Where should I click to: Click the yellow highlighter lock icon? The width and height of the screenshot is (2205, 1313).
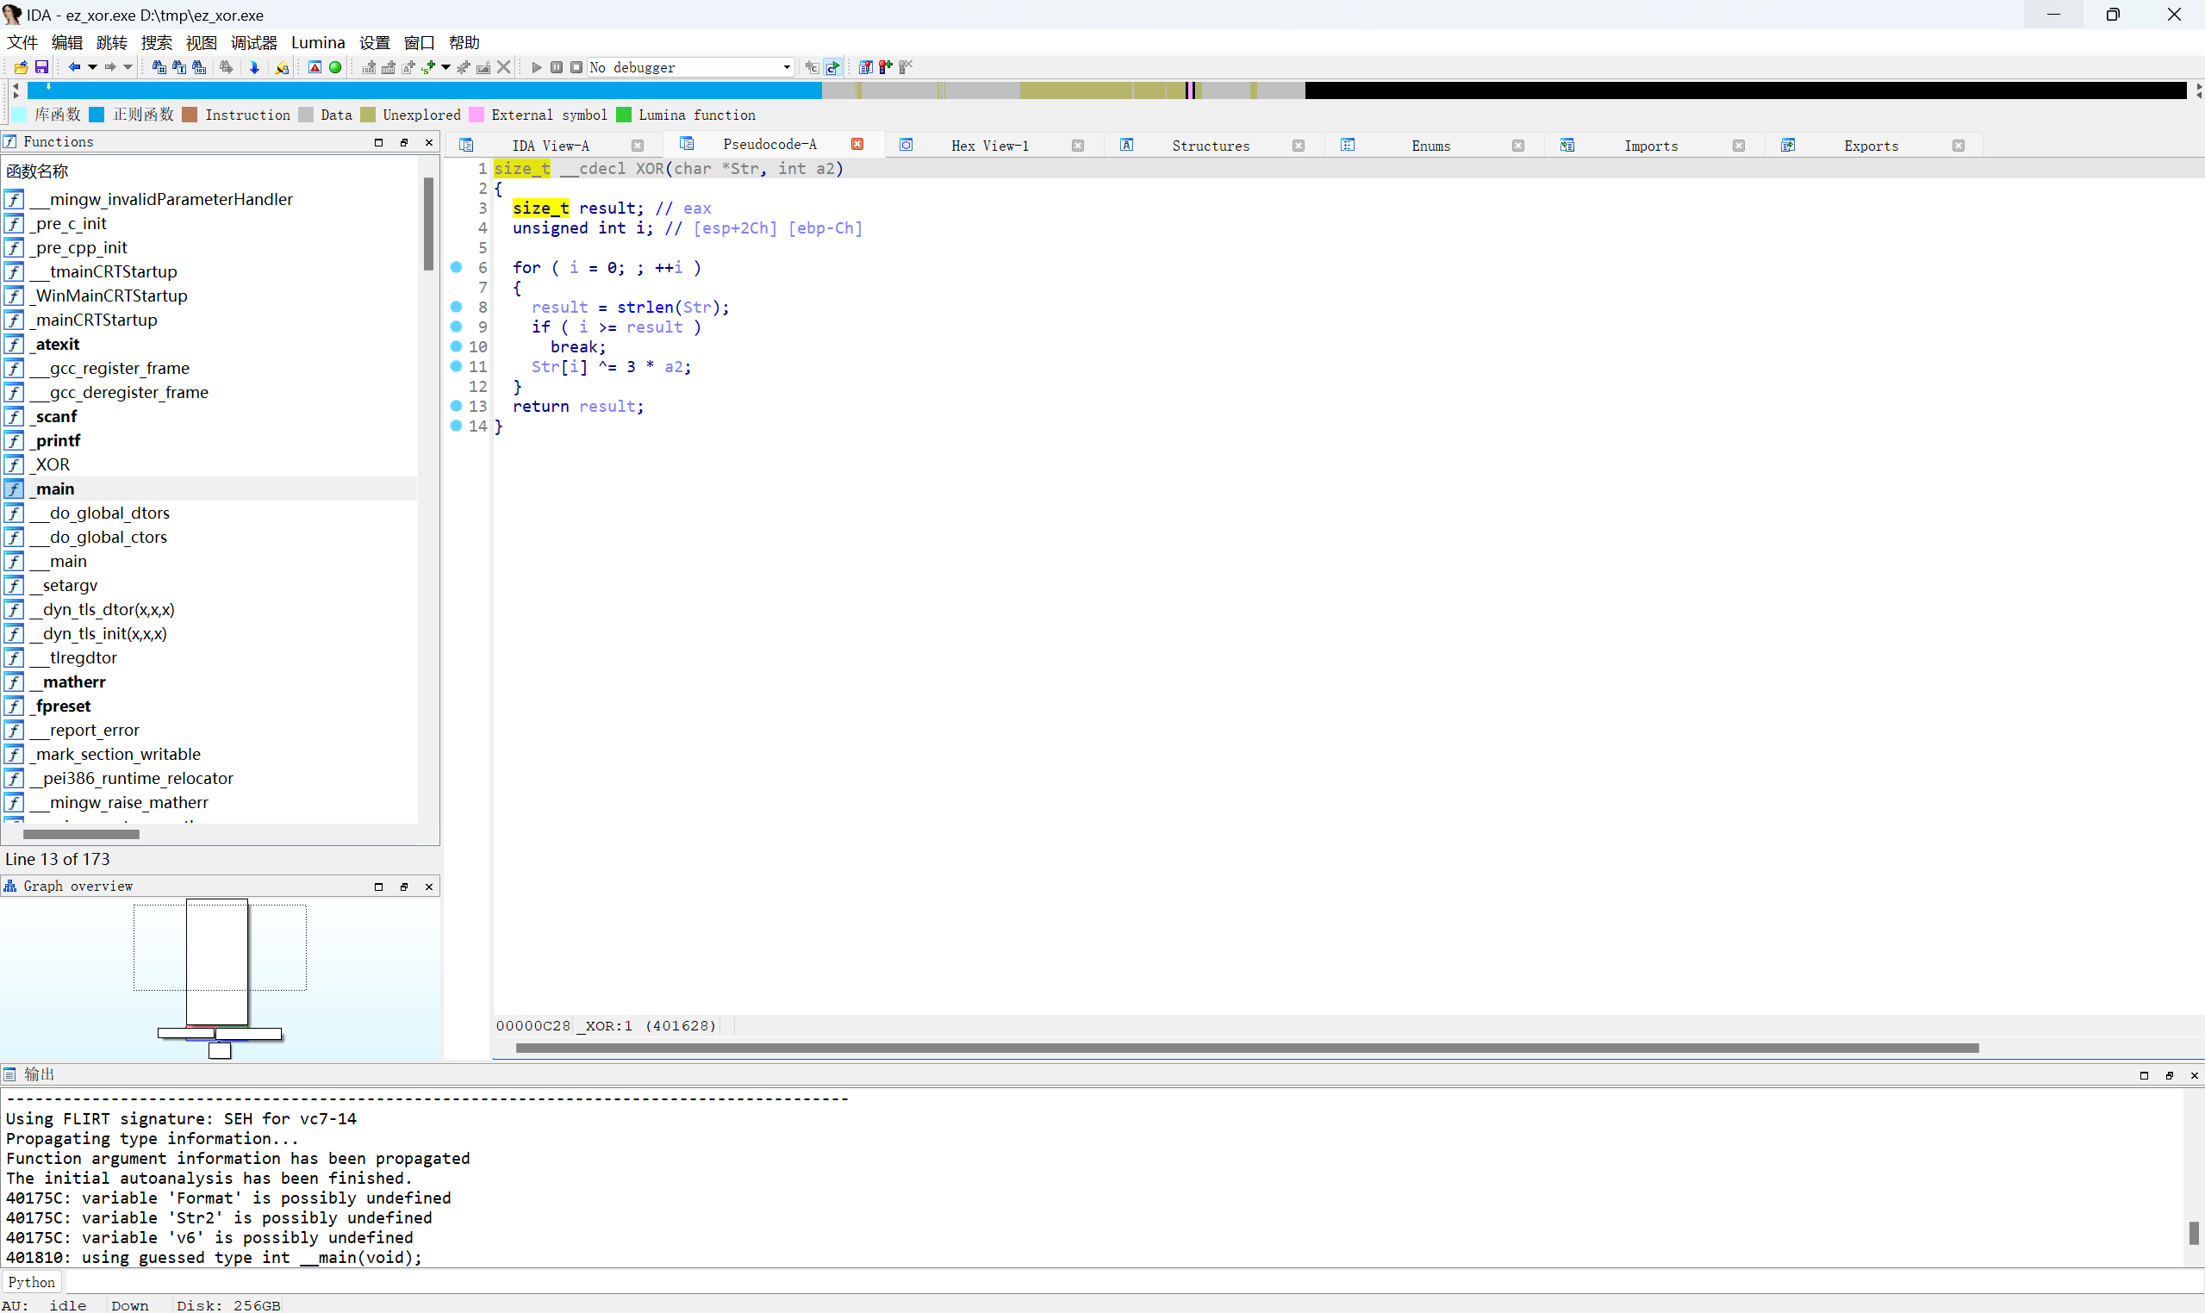point(283,67)
